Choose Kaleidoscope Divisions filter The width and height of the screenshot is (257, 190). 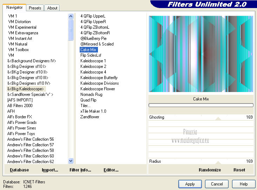99,83
